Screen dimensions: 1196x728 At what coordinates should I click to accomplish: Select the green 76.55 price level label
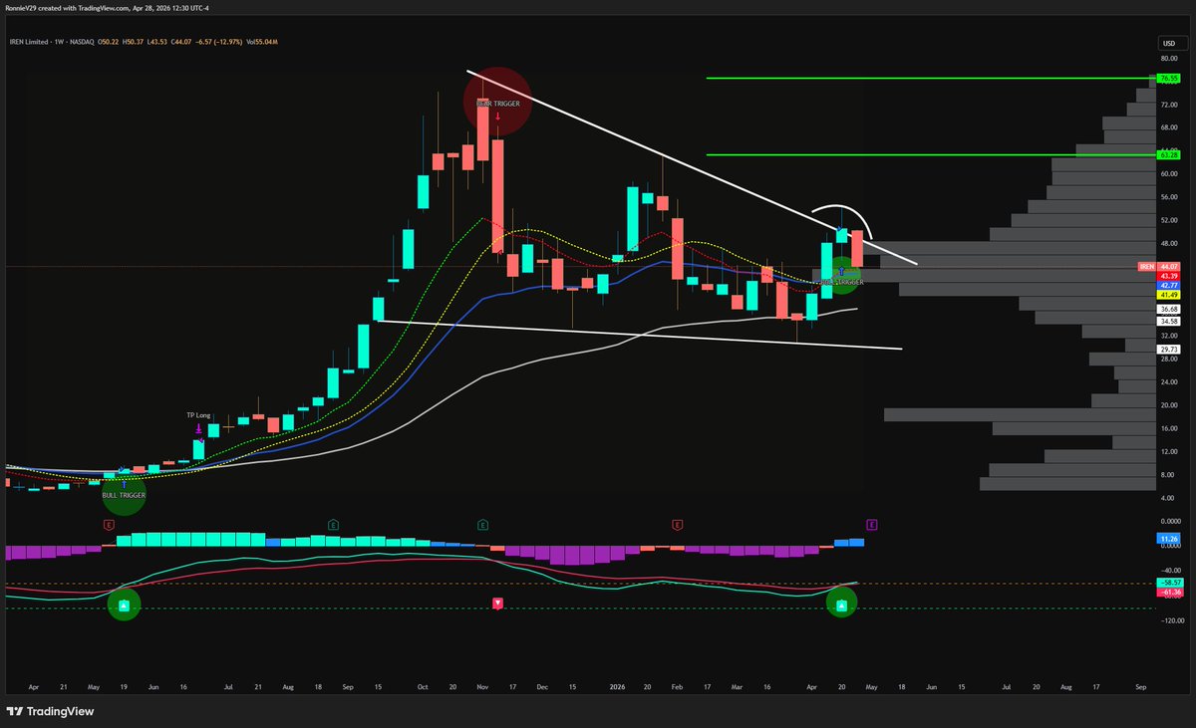coord(1167,78)
